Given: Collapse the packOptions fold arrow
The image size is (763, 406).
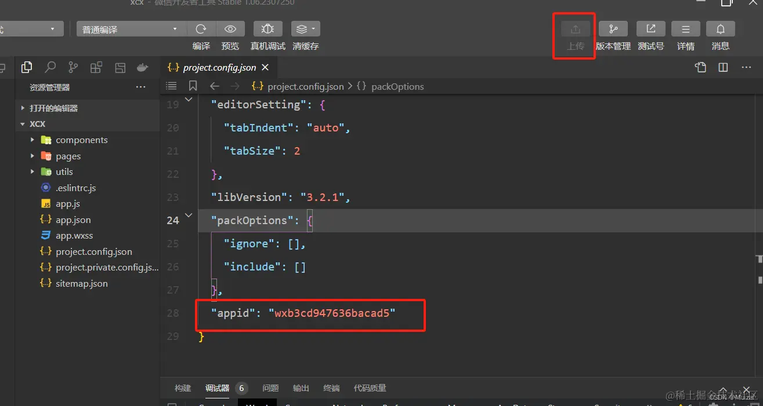Looking at the screenshot, I should point(188,215).
